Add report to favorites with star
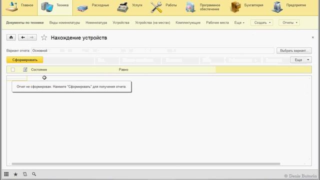Image resolution: width=320 pixels, height=180 pixels. coord(44,37)
